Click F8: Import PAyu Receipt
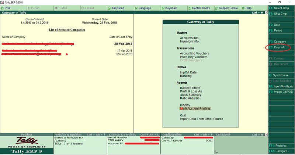The width and height of the screenshot is (295, 155). [x=281, y=86]
